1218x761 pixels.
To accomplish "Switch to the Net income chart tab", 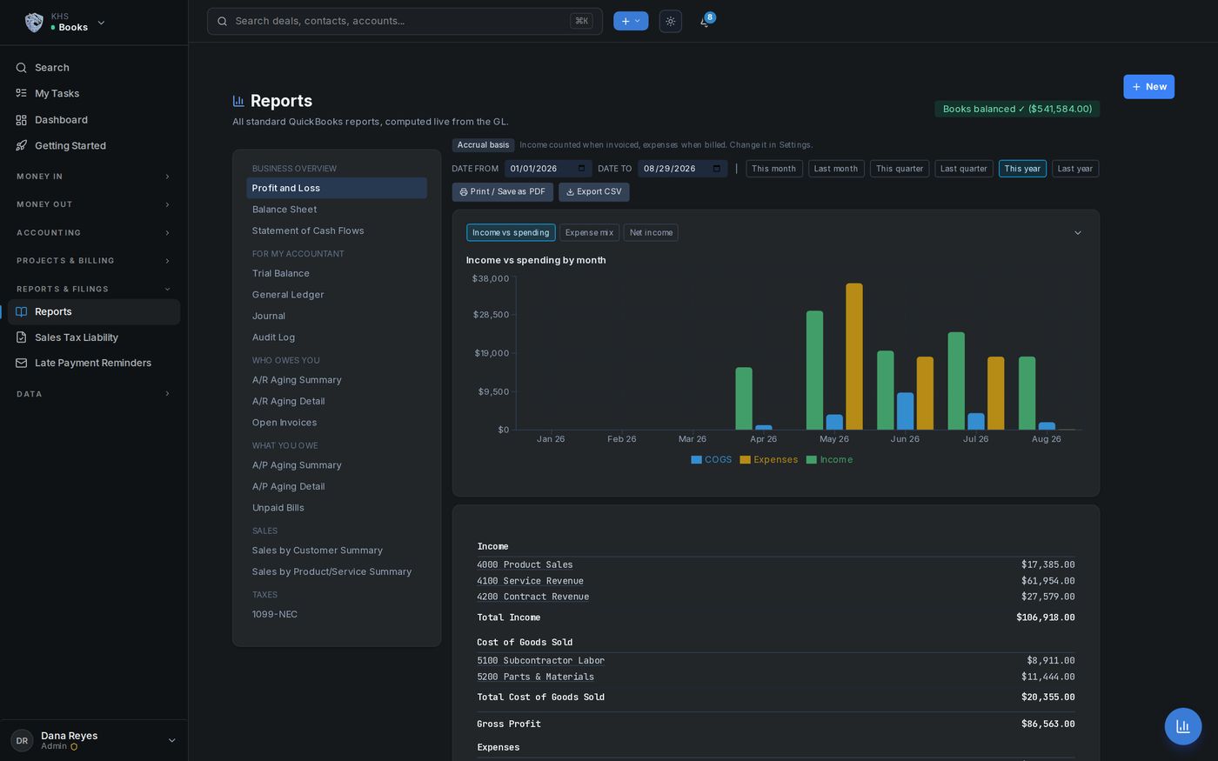I will point(651,232).
